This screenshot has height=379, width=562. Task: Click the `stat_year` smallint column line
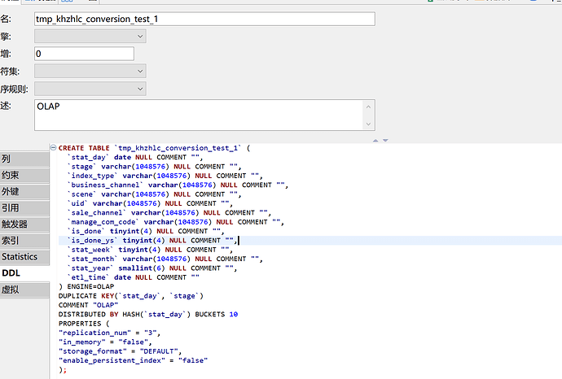152,268
